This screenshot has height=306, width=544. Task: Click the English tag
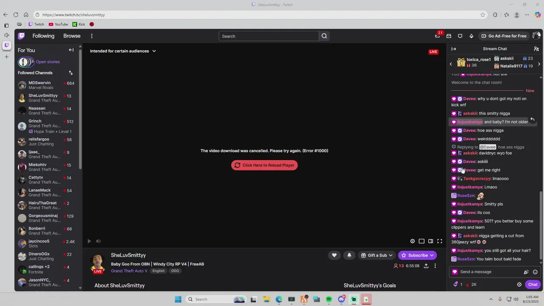(159, 271)
